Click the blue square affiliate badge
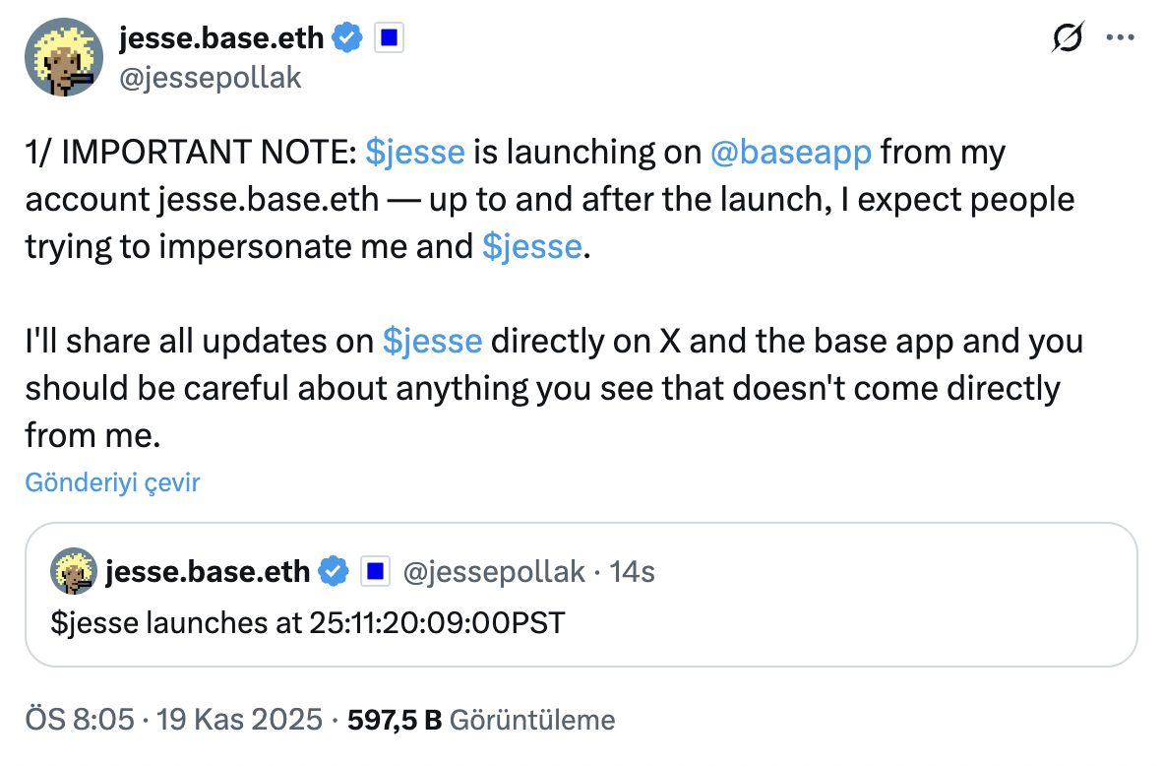Image resolution: width=1163 pixels, height=766 pixels. pos(390,37)
